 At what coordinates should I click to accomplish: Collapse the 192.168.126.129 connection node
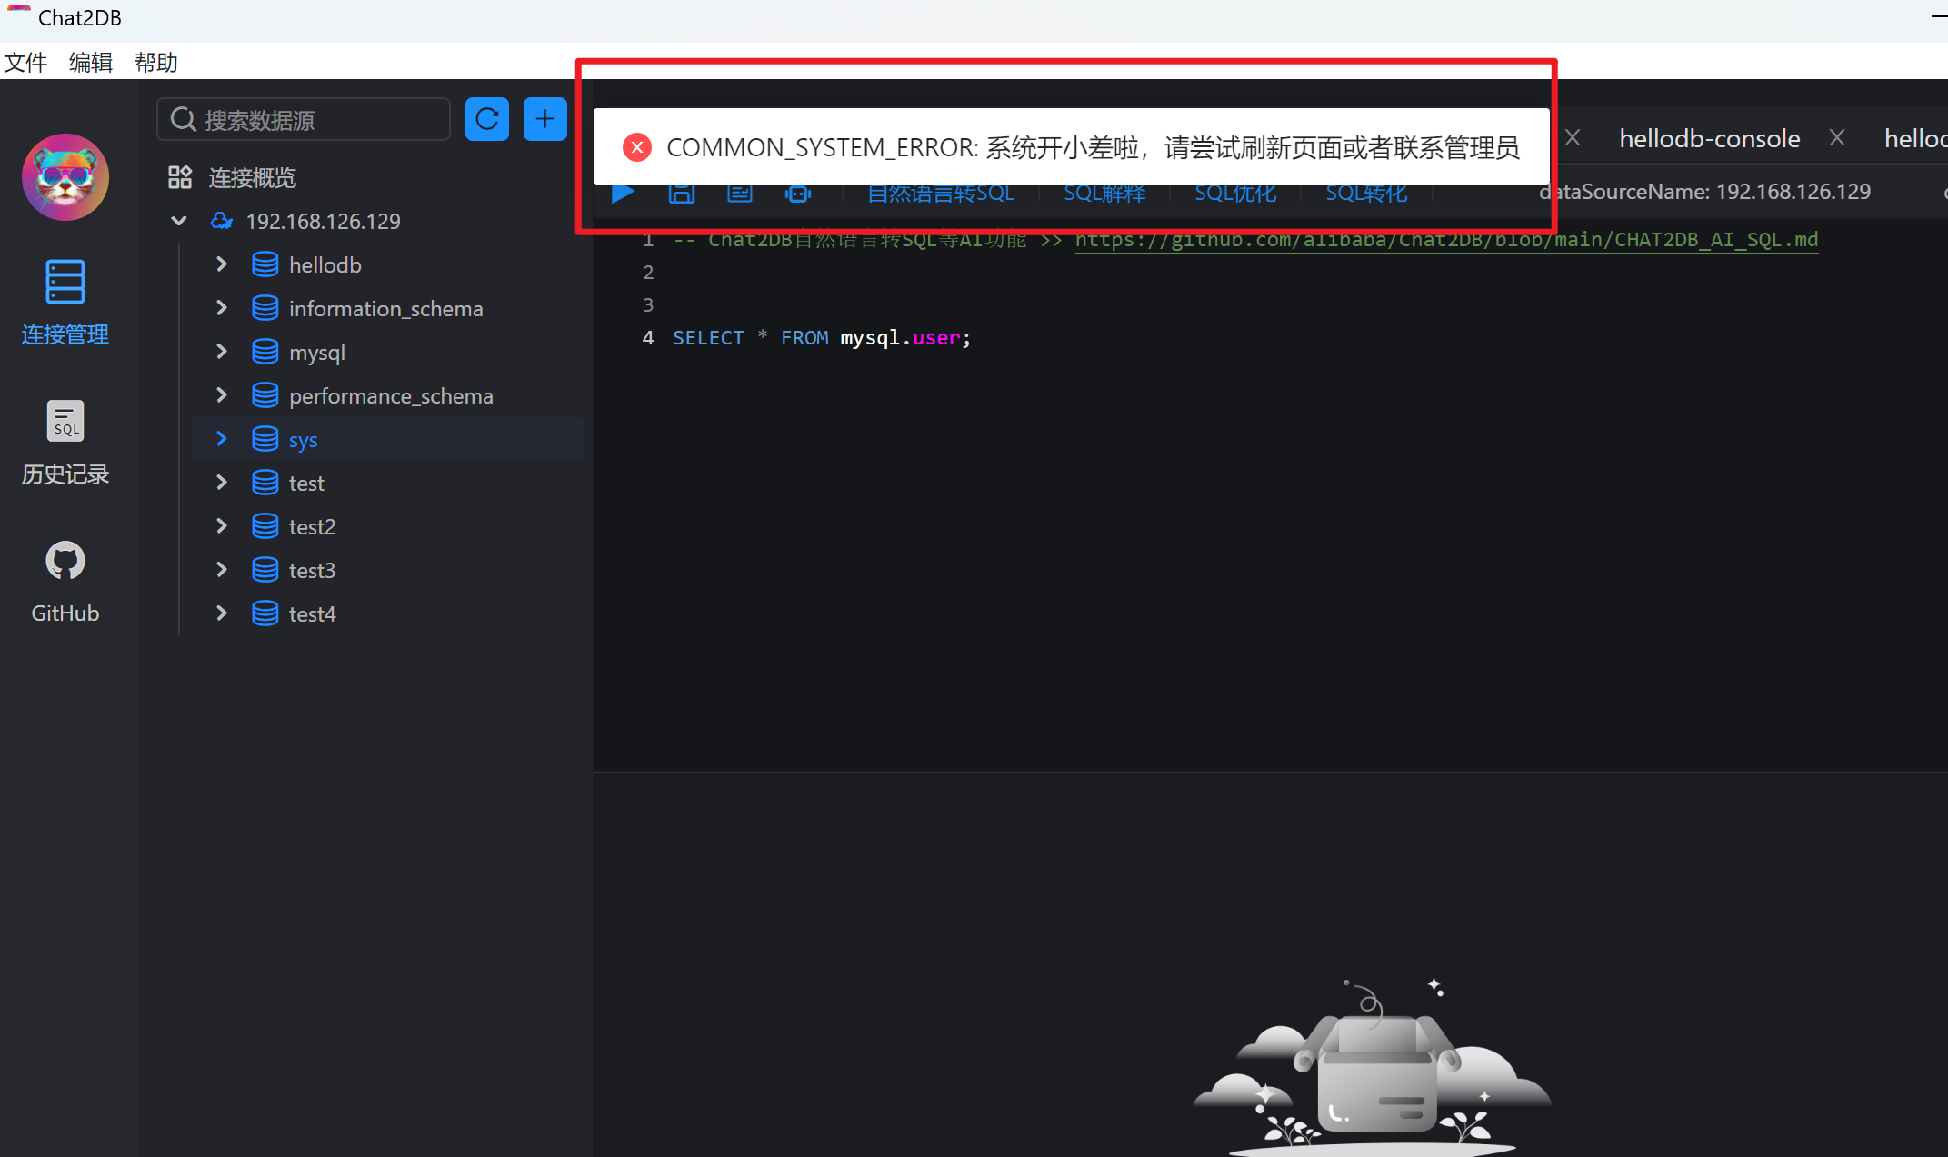(179, 221)
